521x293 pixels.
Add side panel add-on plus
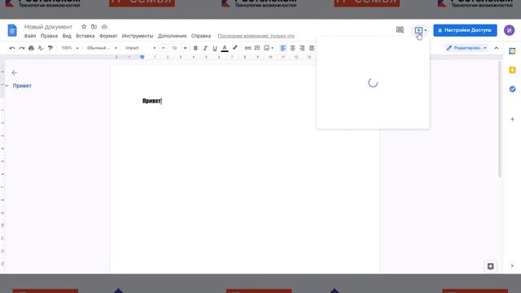pos(512,120)
